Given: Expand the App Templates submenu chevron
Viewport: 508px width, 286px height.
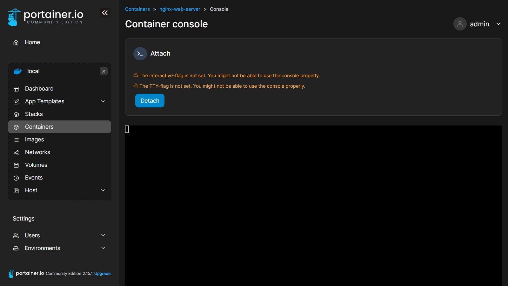Looking at the screenshot, I should click(x=103, y=101).
